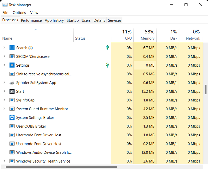Viewport: 208px width, 169px height.
Task: Click the 2.6 MB Windows Security memory value
Action: point(149,161)
